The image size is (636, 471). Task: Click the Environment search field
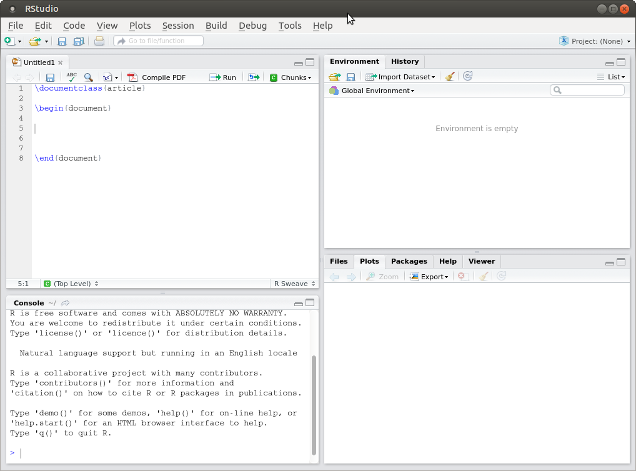(x=587, y=90)
